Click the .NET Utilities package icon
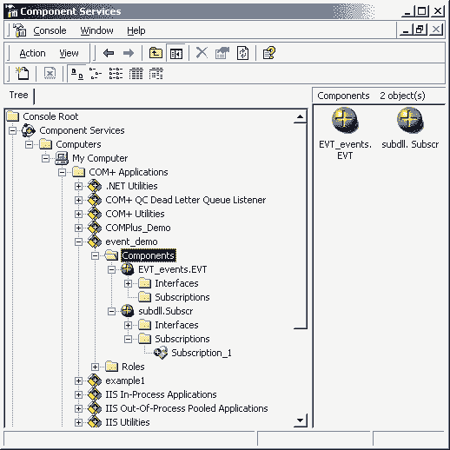 pyautogui.click(x=95, y=186)
